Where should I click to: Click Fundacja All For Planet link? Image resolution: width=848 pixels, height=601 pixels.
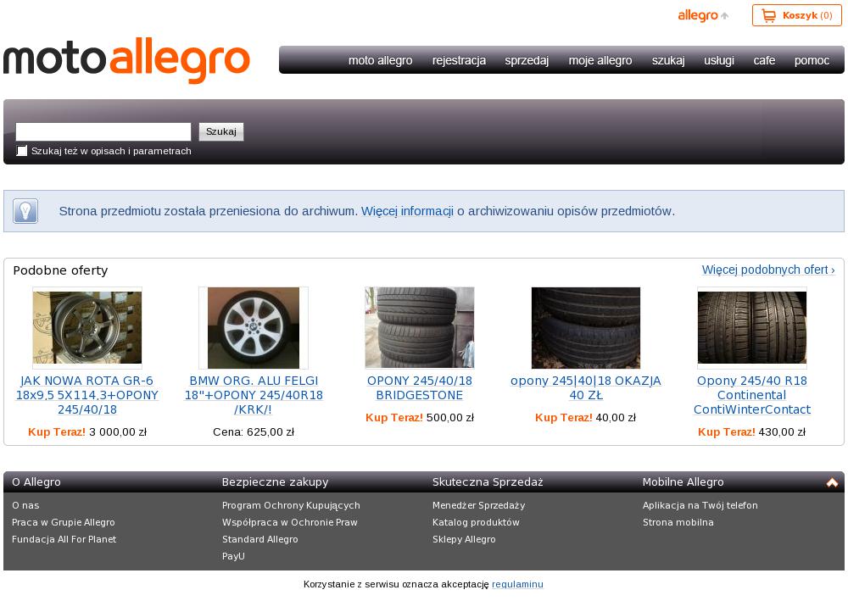point(64,539)
